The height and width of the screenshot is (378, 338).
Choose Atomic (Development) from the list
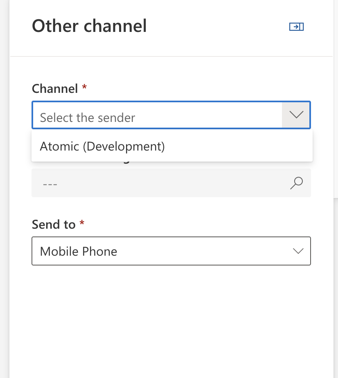click(172, 146)
